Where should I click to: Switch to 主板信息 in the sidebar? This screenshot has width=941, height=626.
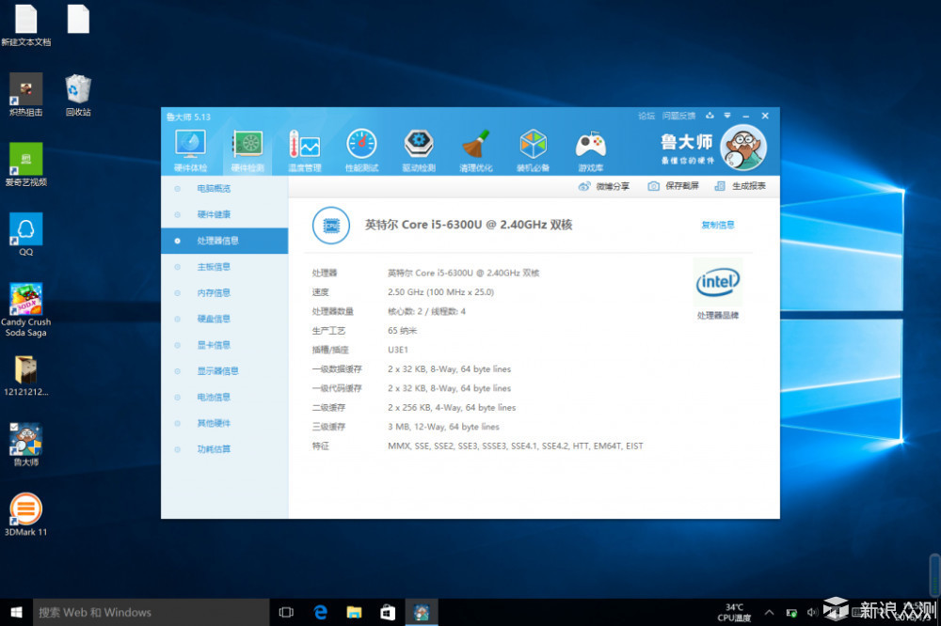tap(214, 267)
